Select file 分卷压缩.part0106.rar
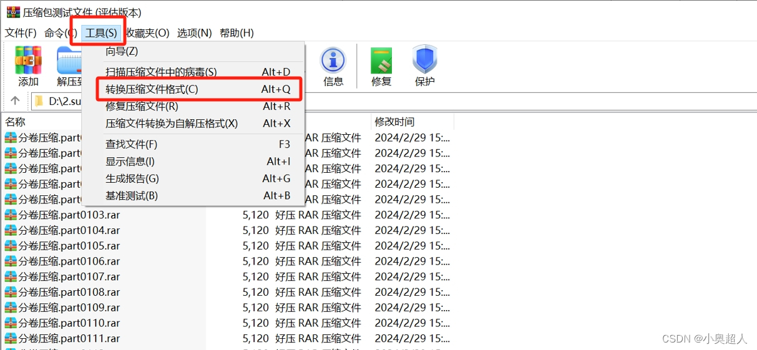 (x=69, y=261)
